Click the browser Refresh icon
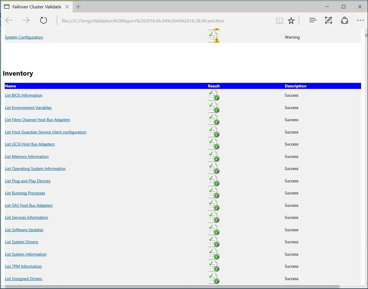Screen dimensions: 368x289 click(x=43, y=21)
